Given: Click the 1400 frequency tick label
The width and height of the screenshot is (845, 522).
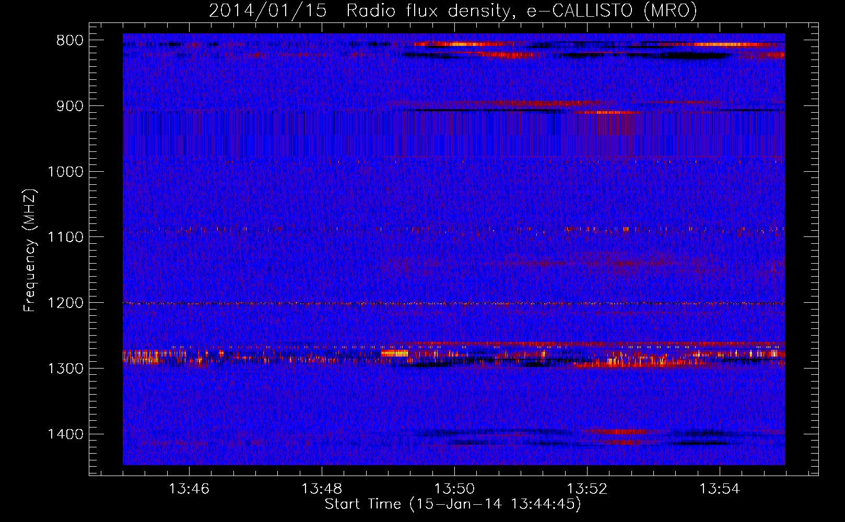Looking at the screenshot, I should [65, 434].
